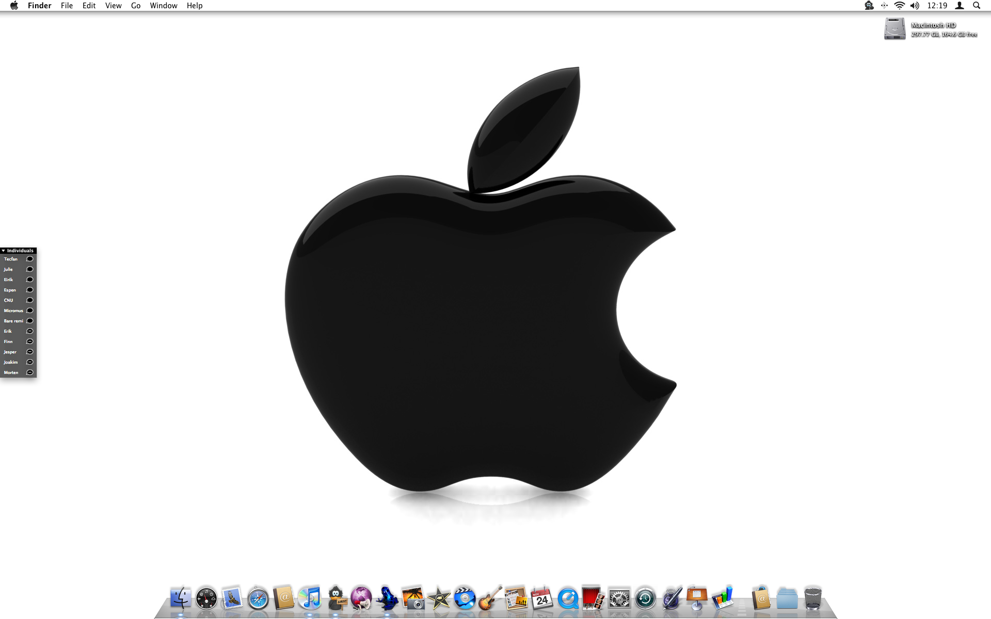This screenshot has height=619, width=991.
Task: Open the Apple menu
Action: (x=14, y=6)
